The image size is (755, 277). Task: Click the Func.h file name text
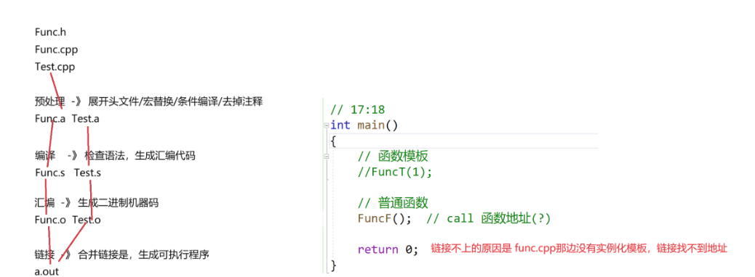(x=50, y=32)
